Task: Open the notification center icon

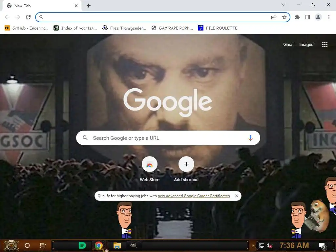Action: click(322, 246)
